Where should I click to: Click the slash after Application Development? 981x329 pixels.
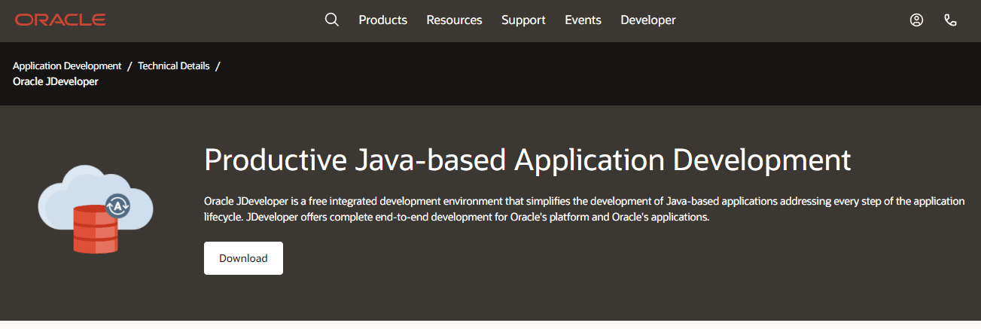129,65
